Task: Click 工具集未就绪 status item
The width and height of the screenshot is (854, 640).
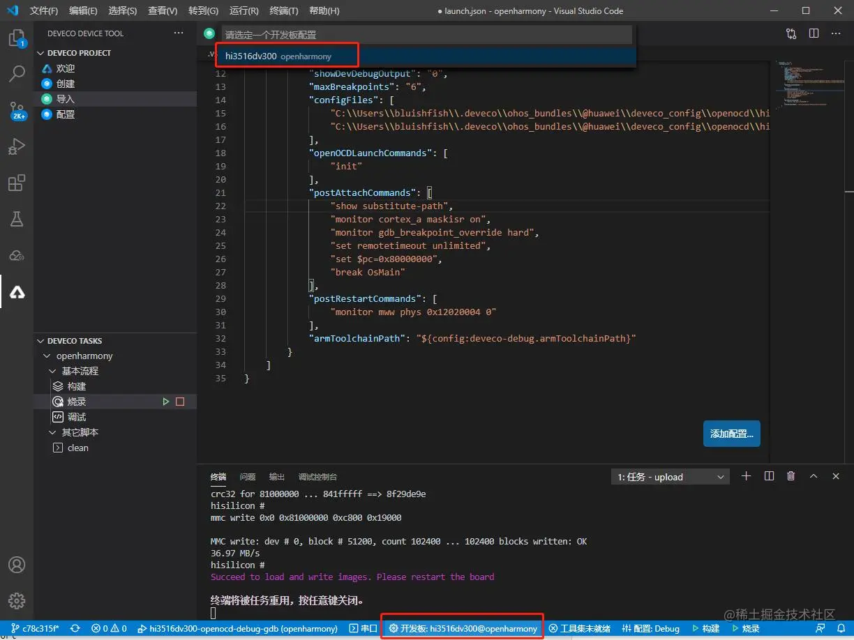Action: (x=580, y=628)
